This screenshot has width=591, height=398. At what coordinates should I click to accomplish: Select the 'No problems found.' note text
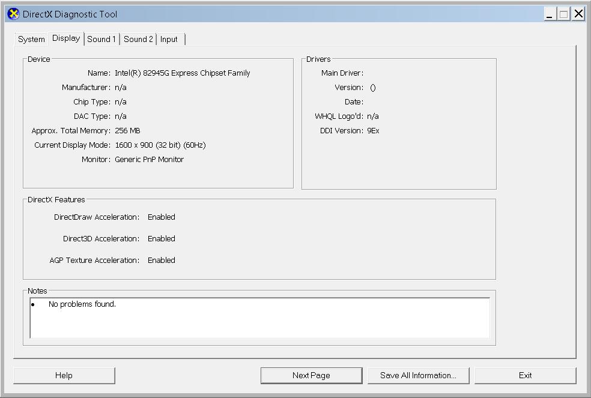(x=82, y=304)
